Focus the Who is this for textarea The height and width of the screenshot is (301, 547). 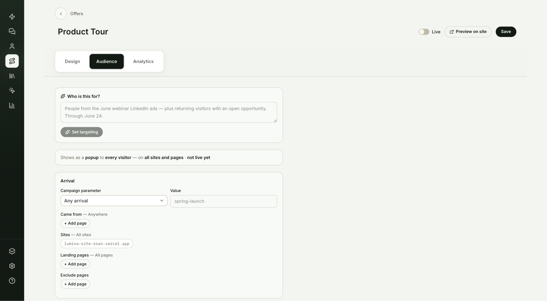169,112
